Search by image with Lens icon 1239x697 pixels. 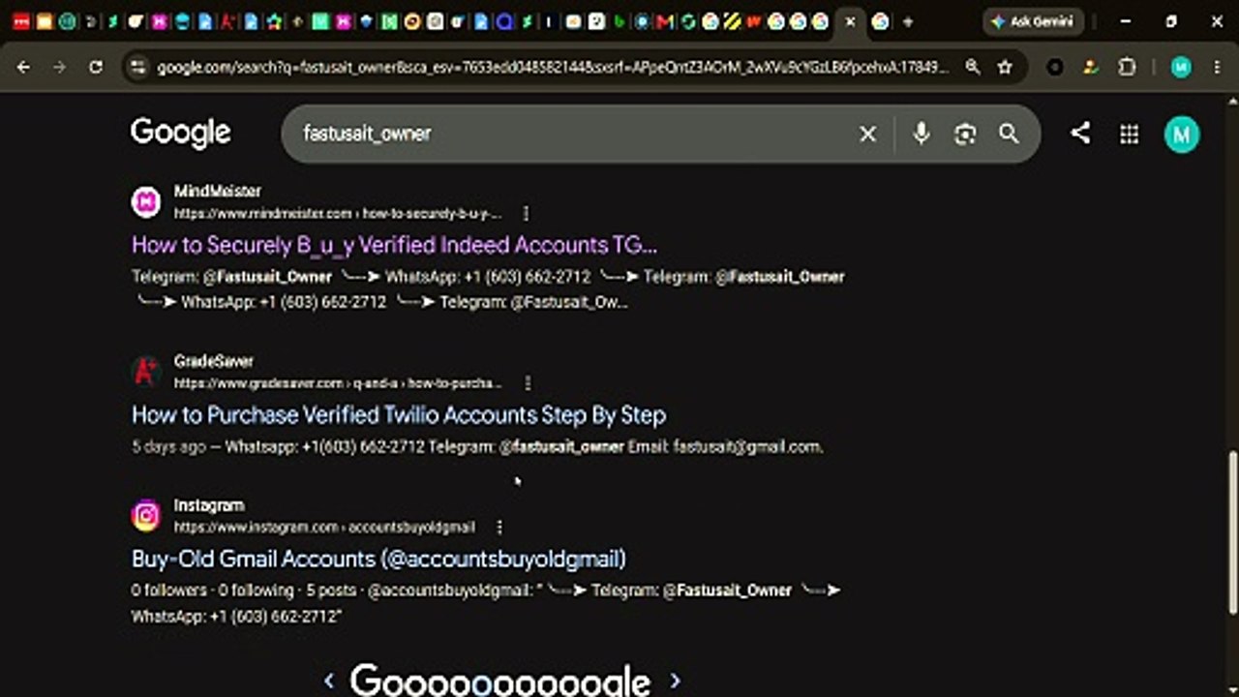[x=965, y=134]
